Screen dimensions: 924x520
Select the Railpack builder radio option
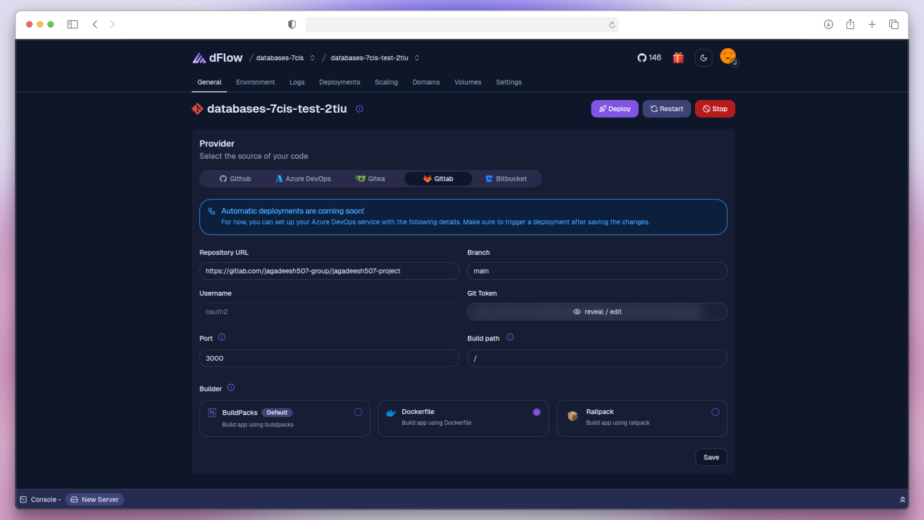[715, 413]
